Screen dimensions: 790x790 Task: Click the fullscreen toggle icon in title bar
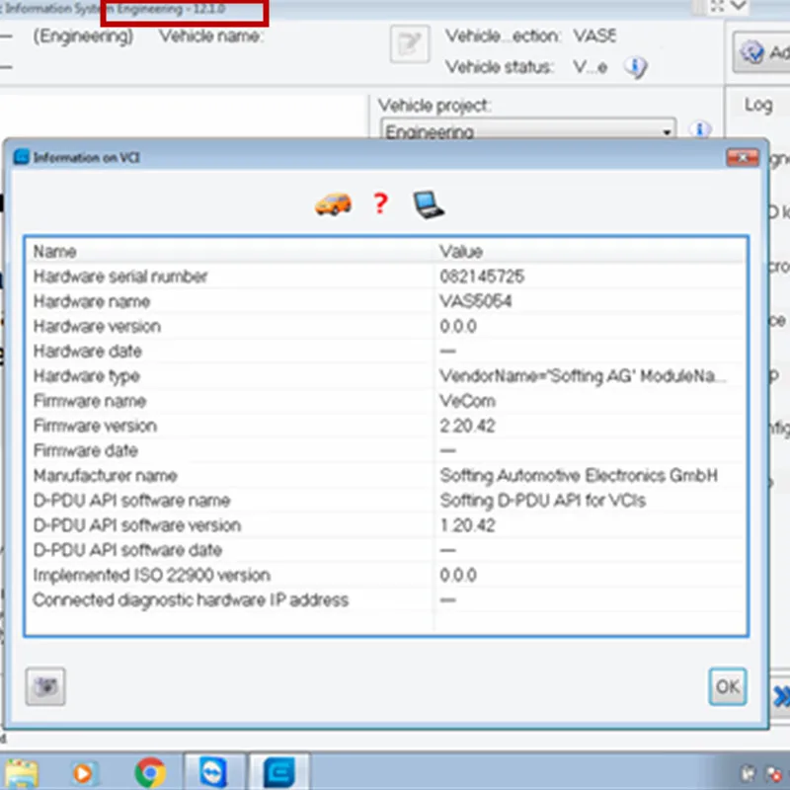718,6
